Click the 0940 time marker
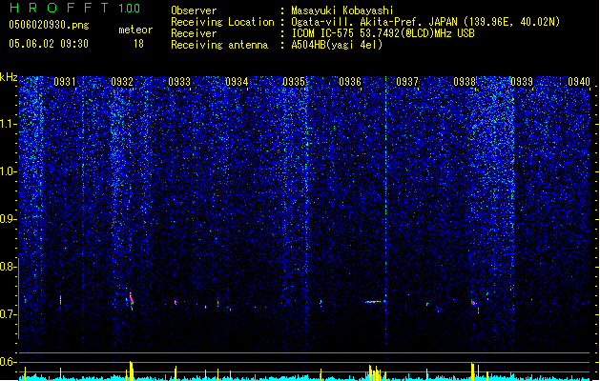Image resolution: width=600 pixels, height=381 pixels. [579, 82]
